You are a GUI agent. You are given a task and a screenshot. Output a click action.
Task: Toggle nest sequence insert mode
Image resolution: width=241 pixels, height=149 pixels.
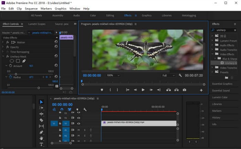pos(54,110)
